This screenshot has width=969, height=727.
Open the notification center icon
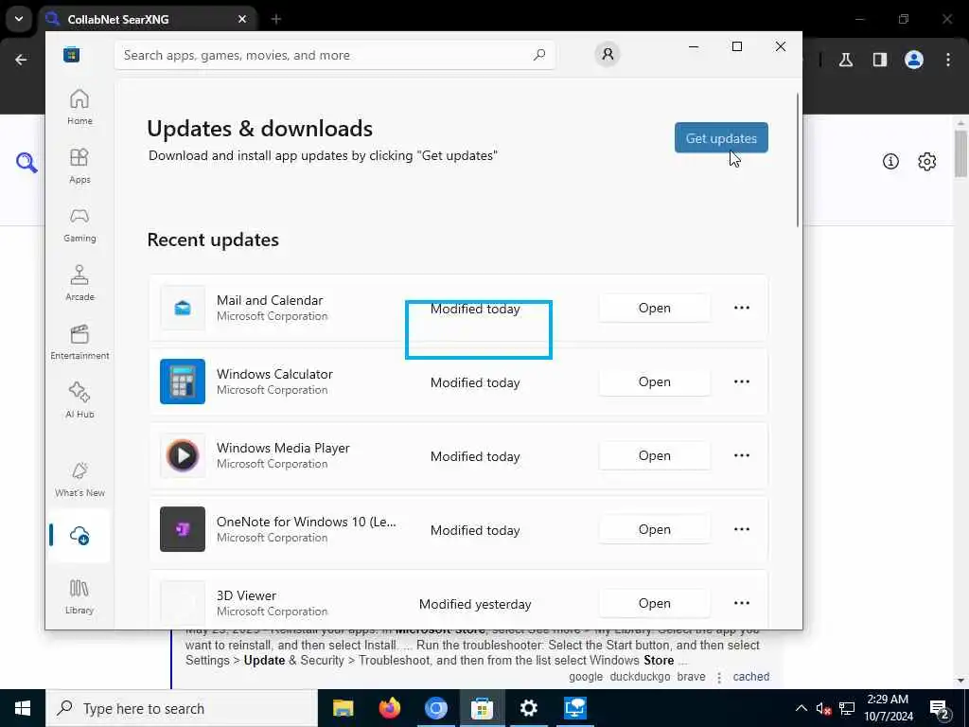940,709
